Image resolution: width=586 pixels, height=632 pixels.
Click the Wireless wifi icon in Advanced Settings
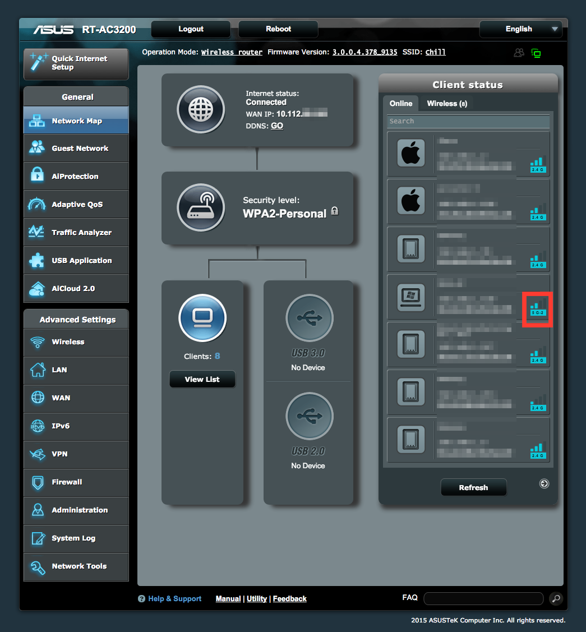38,342
